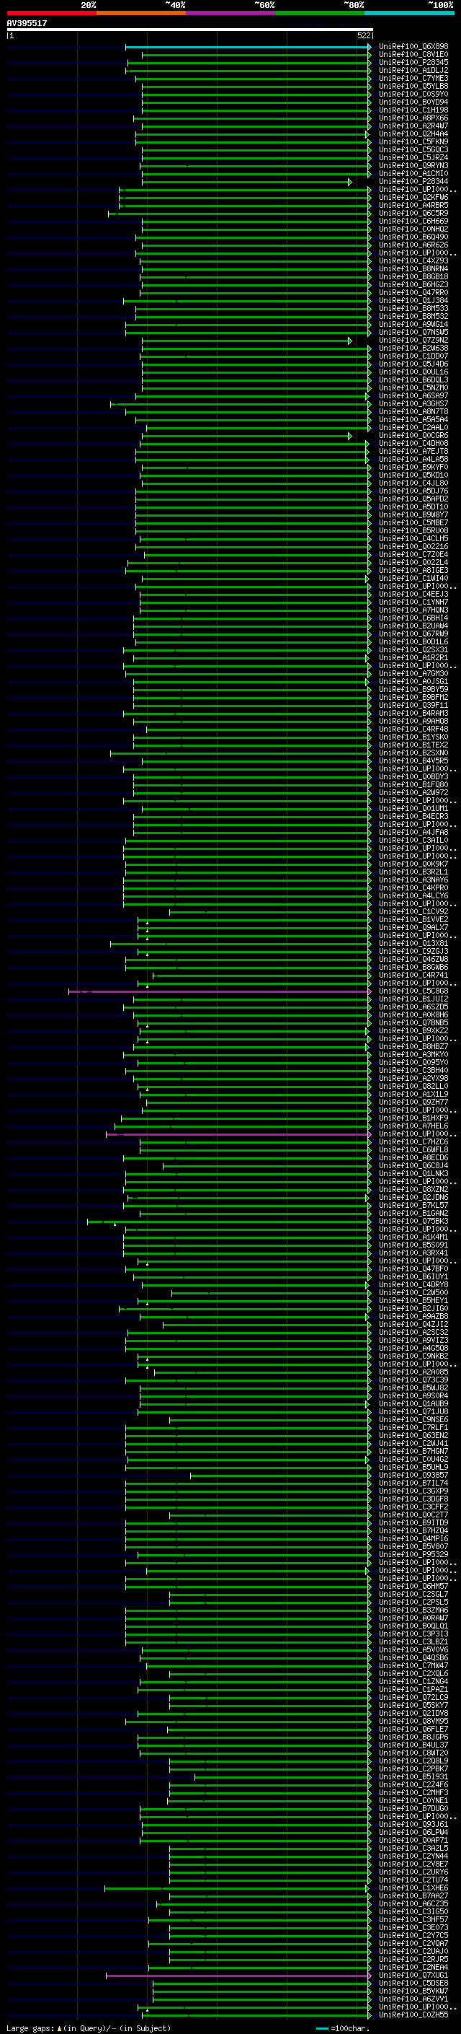
Task: Select hit UniRef100_A8PX66
Action: 413,118
